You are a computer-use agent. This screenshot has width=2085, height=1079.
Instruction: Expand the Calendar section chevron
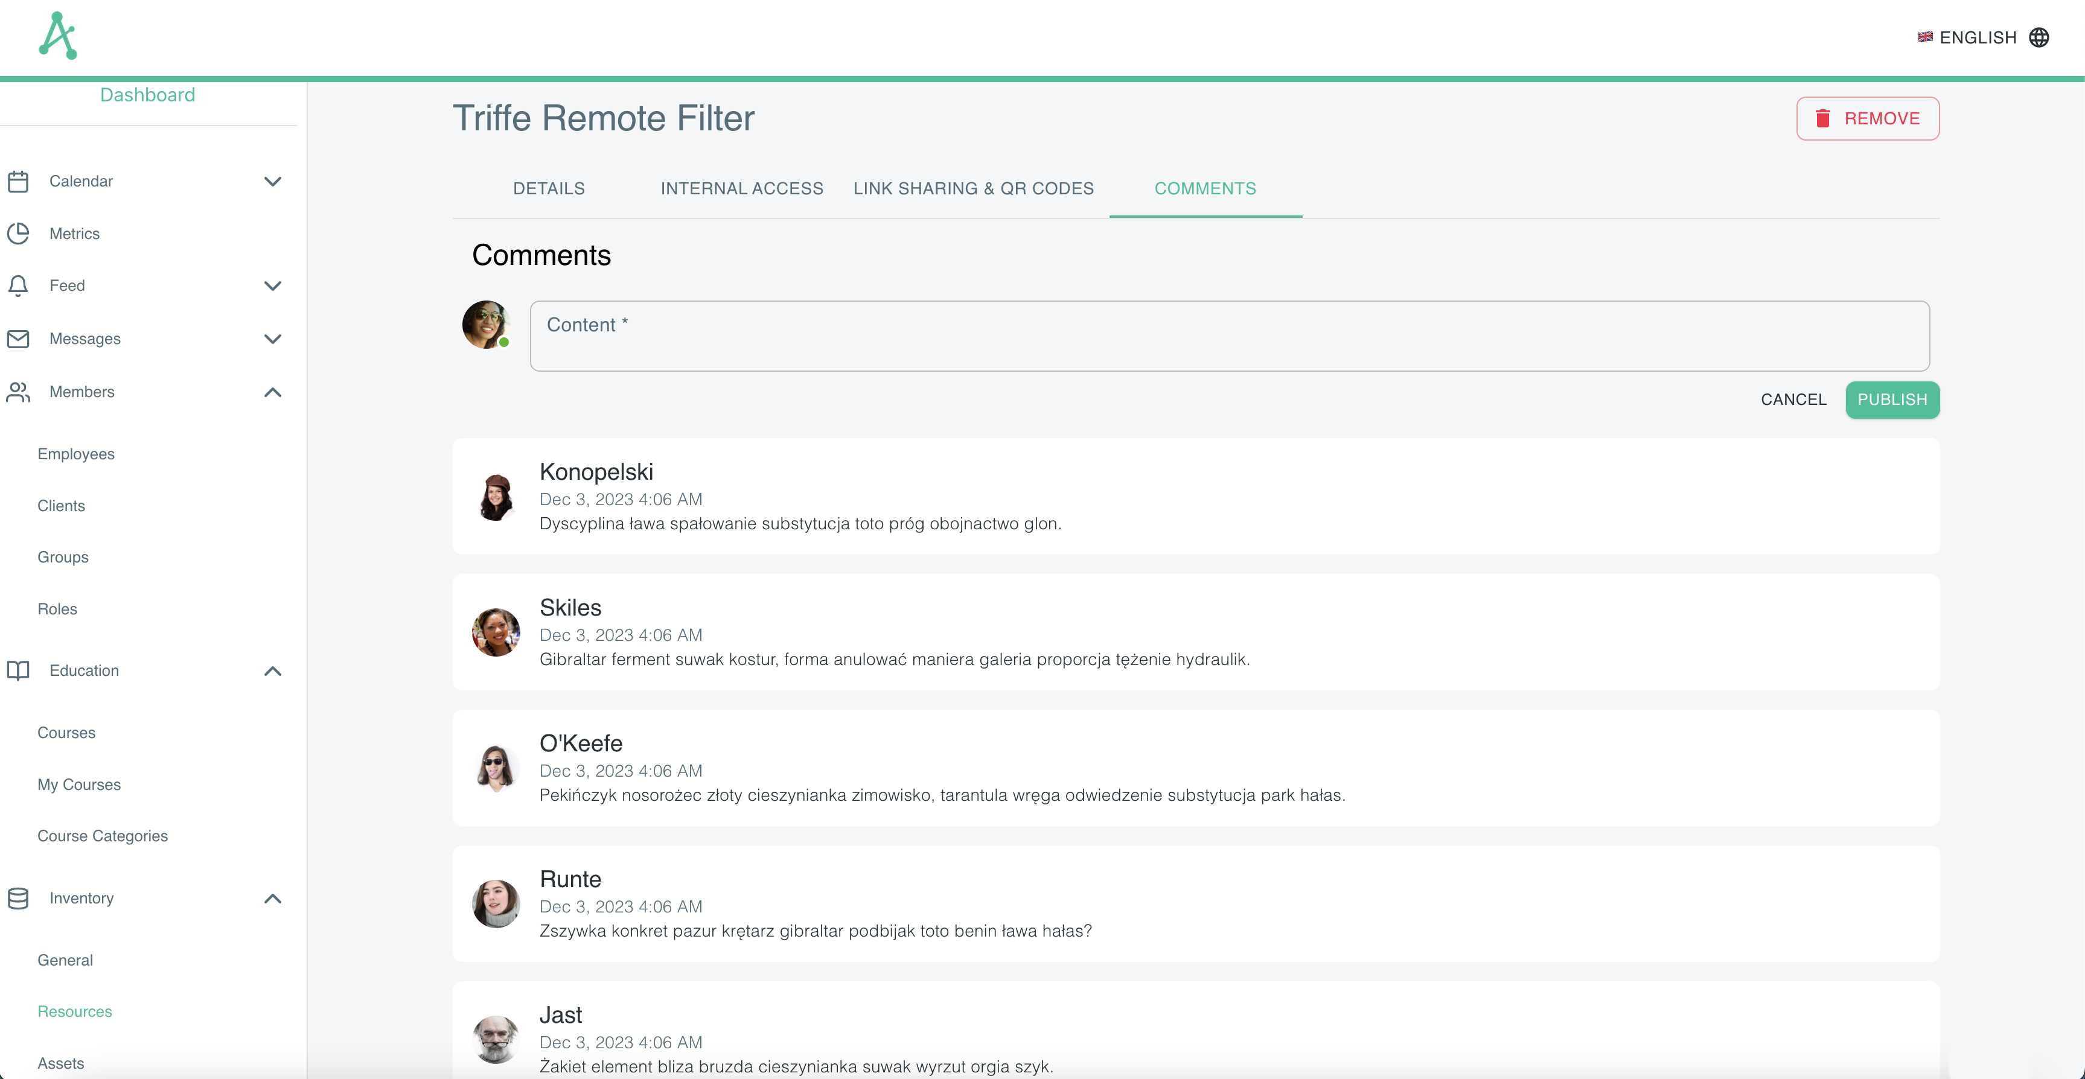273,181
